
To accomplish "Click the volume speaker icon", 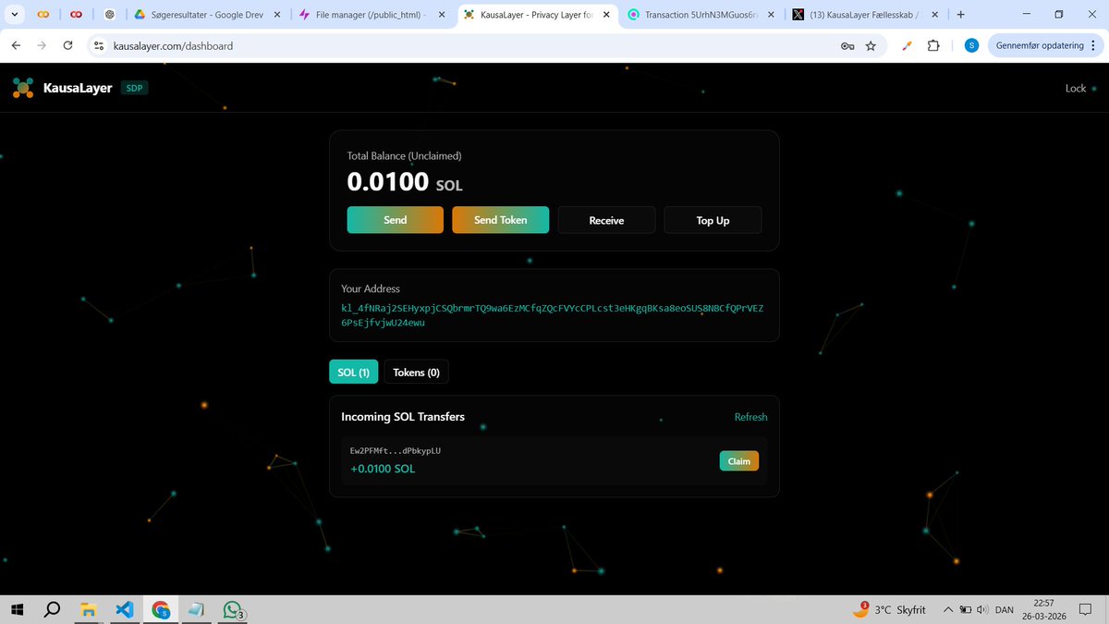I will 981,610.
